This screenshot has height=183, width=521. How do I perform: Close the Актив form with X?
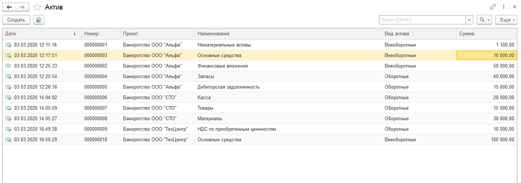[514, 7]
